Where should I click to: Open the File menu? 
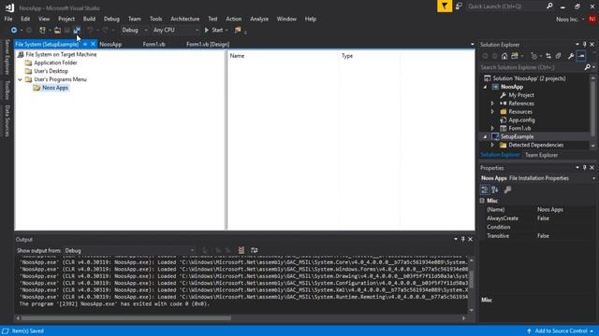tap(8, 19)
